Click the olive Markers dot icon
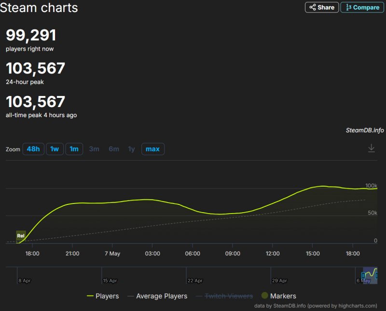386x311 pixels. click(x=264, y=296)
